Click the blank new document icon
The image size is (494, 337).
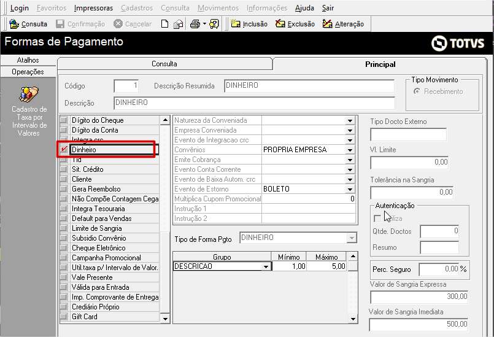164,24
